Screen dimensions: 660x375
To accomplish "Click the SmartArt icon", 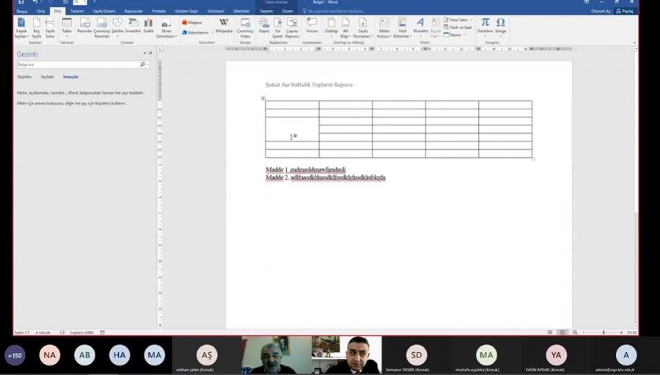I will (x=133, y=26).
